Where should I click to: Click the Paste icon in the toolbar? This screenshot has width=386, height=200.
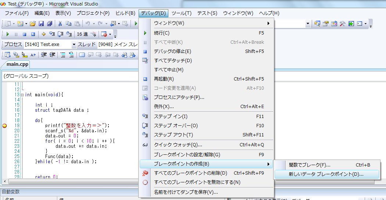tap(77, 24)
